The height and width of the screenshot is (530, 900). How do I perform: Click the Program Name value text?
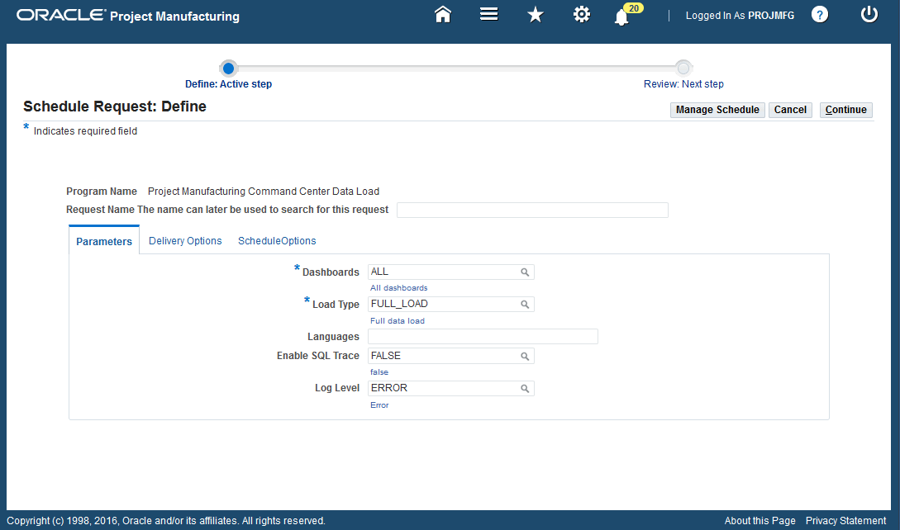point(264,192)
